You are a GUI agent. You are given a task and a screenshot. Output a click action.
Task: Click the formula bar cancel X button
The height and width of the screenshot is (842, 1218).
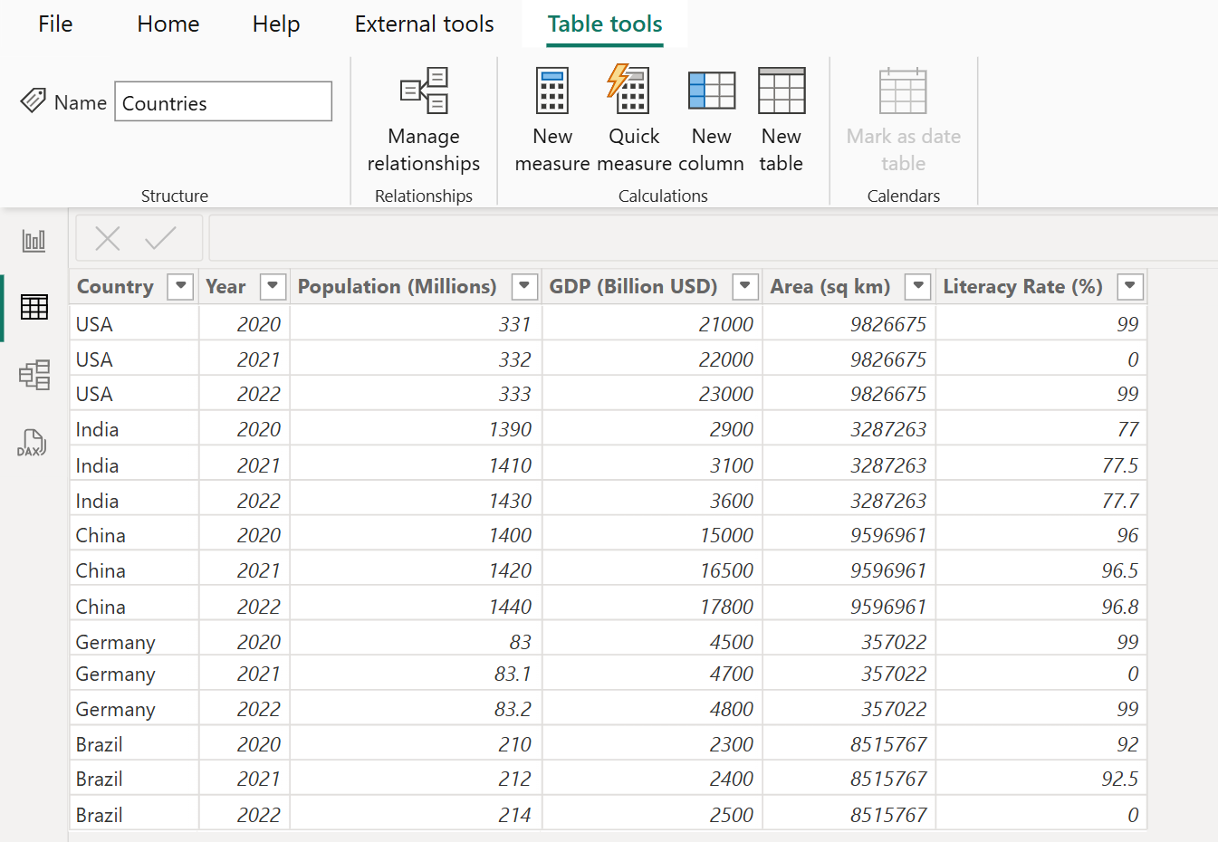click(107, 238)
